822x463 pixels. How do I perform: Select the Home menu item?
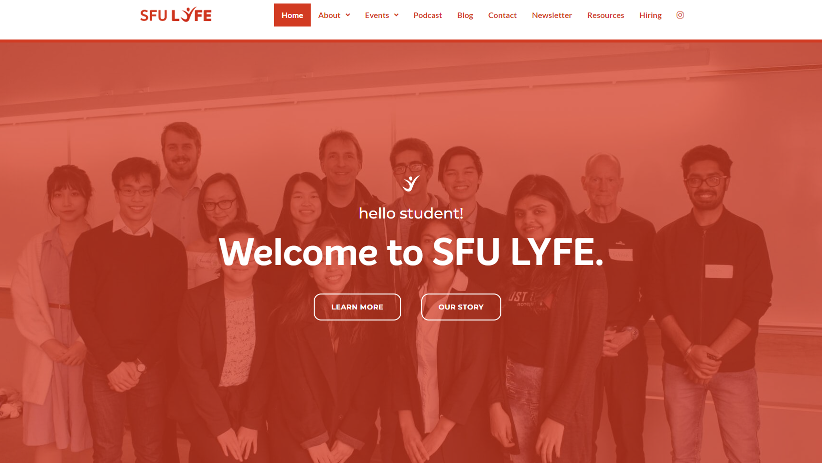click(x=292, y=15)
